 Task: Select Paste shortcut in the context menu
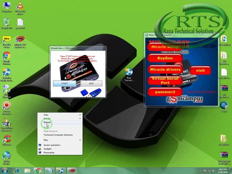pyautogui.click(x=60, y=131)
